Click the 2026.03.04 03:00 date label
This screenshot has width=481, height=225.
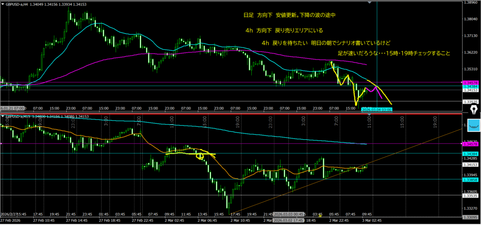coord(377,109)
